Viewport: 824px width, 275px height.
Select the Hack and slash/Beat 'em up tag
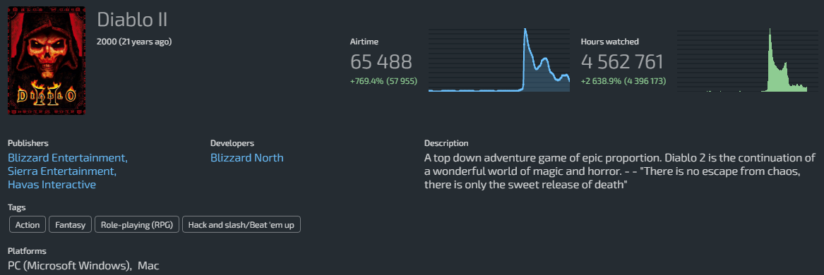point(241,225)
